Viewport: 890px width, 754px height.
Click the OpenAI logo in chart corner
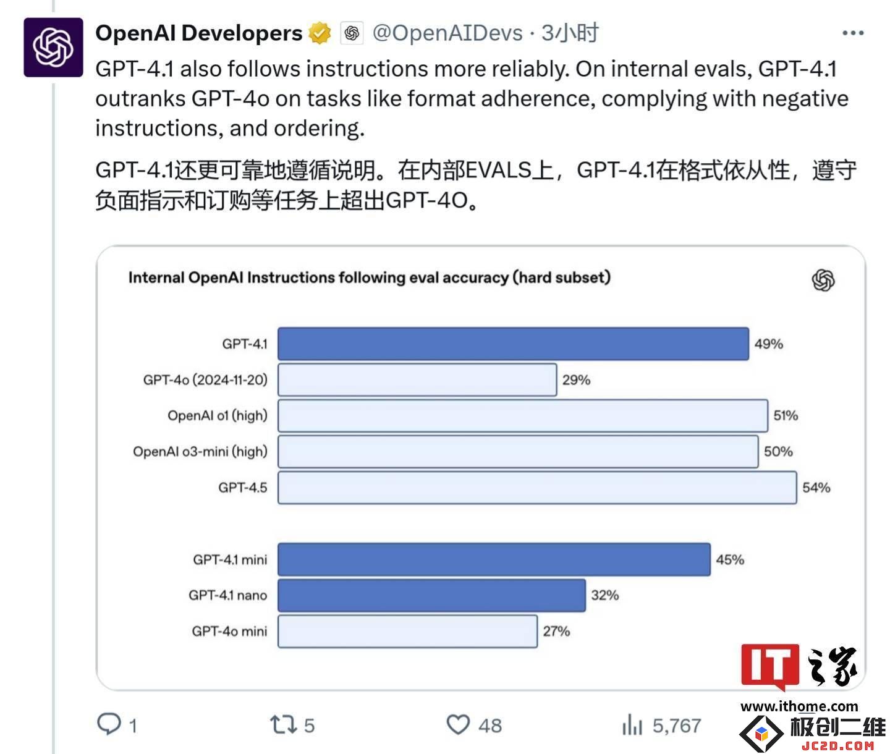coord(823,280)
